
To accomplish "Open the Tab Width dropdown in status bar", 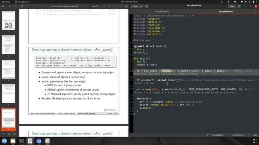I will (219, 135).
